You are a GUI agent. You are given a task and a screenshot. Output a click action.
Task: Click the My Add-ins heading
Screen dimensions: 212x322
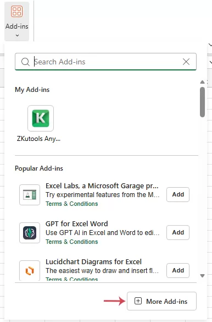pyautogui.click(x=32, y=90)
